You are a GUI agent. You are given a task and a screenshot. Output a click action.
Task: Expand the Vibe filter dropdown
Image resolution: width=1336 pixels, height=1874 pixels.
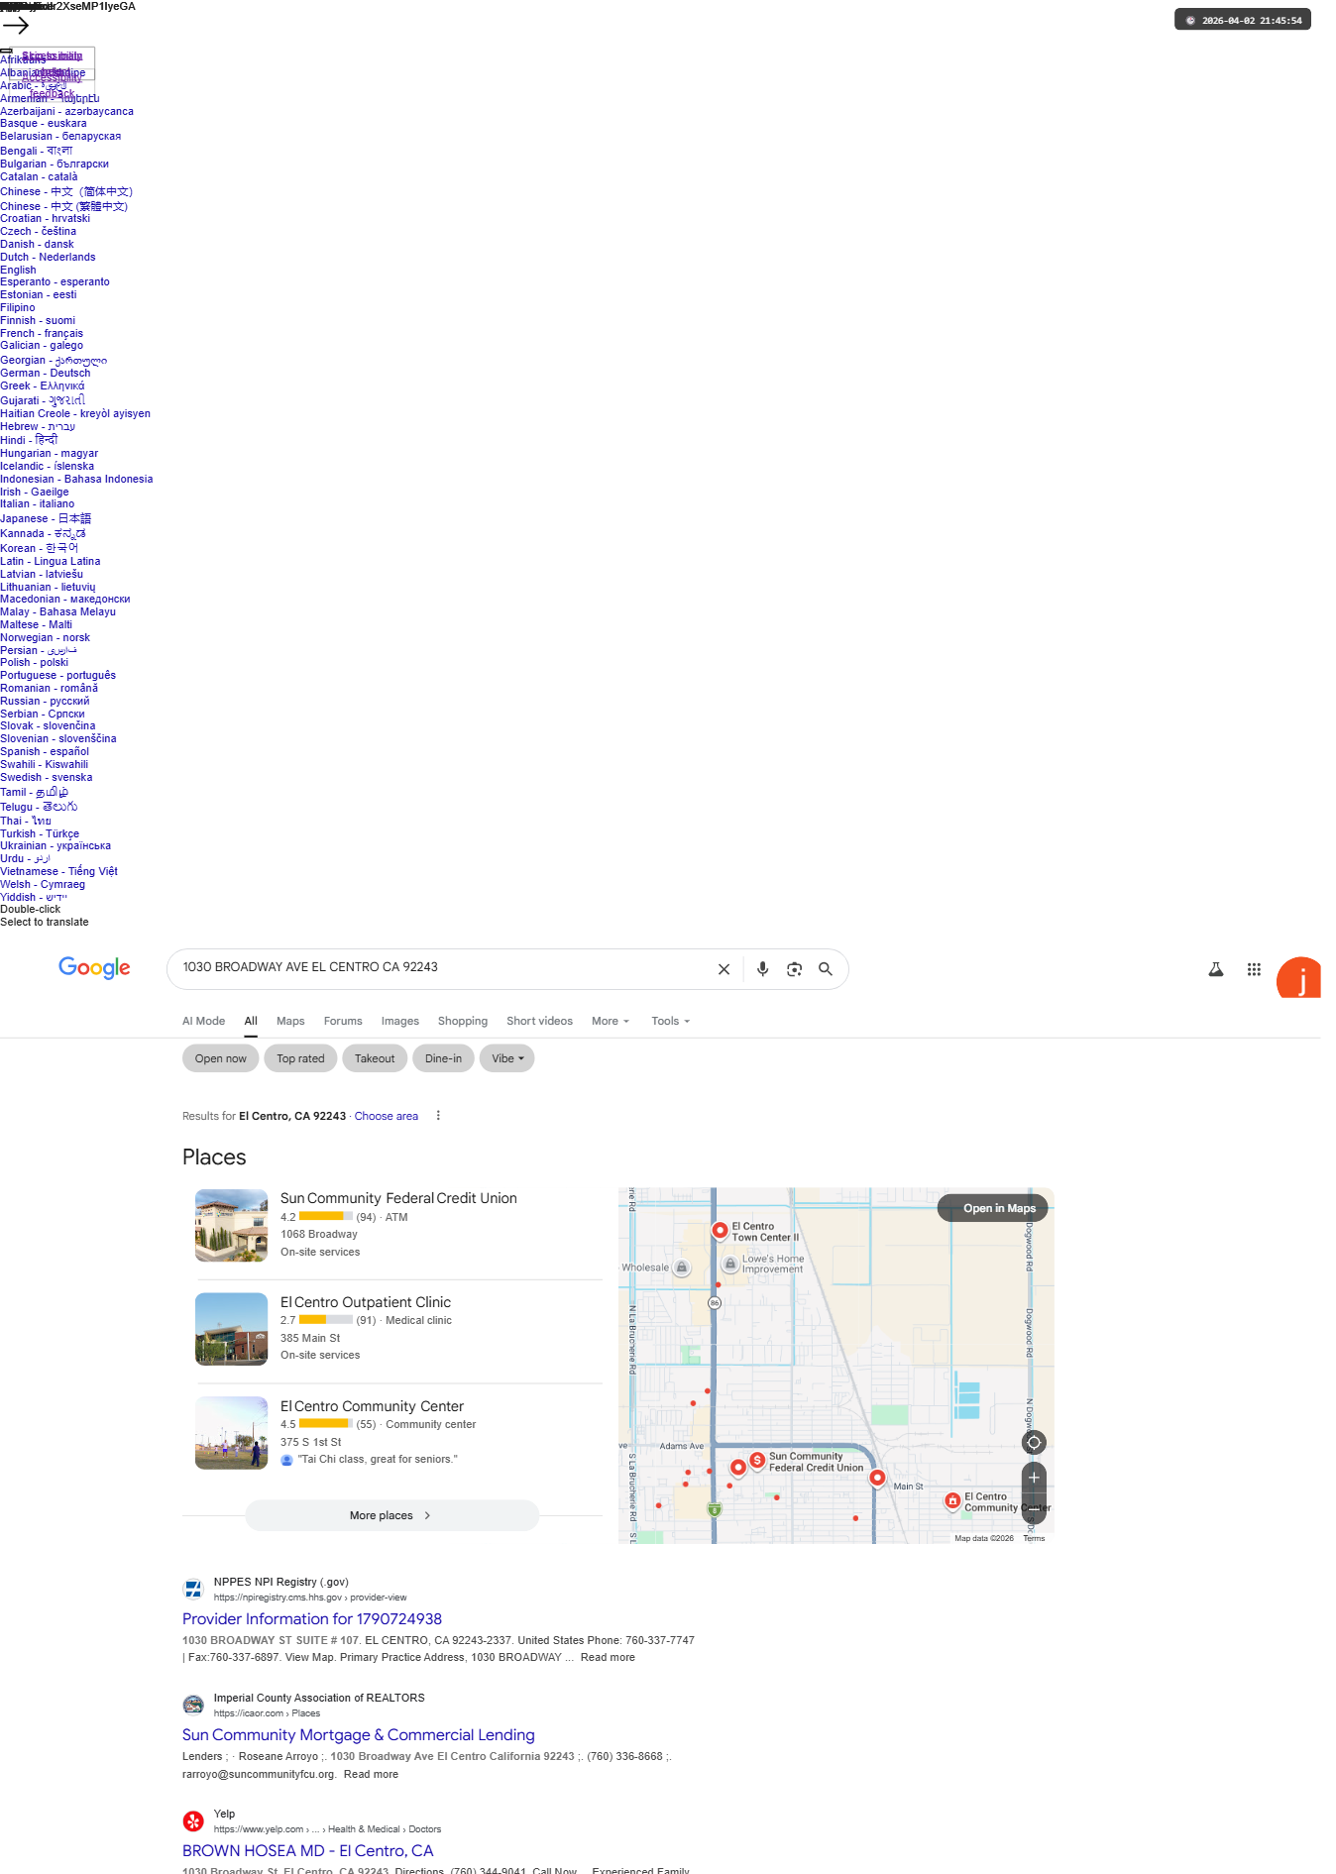click(507, 1058)
